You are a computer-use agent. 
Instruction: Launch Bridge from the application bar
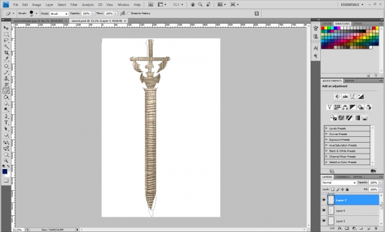tap(151, 4)
